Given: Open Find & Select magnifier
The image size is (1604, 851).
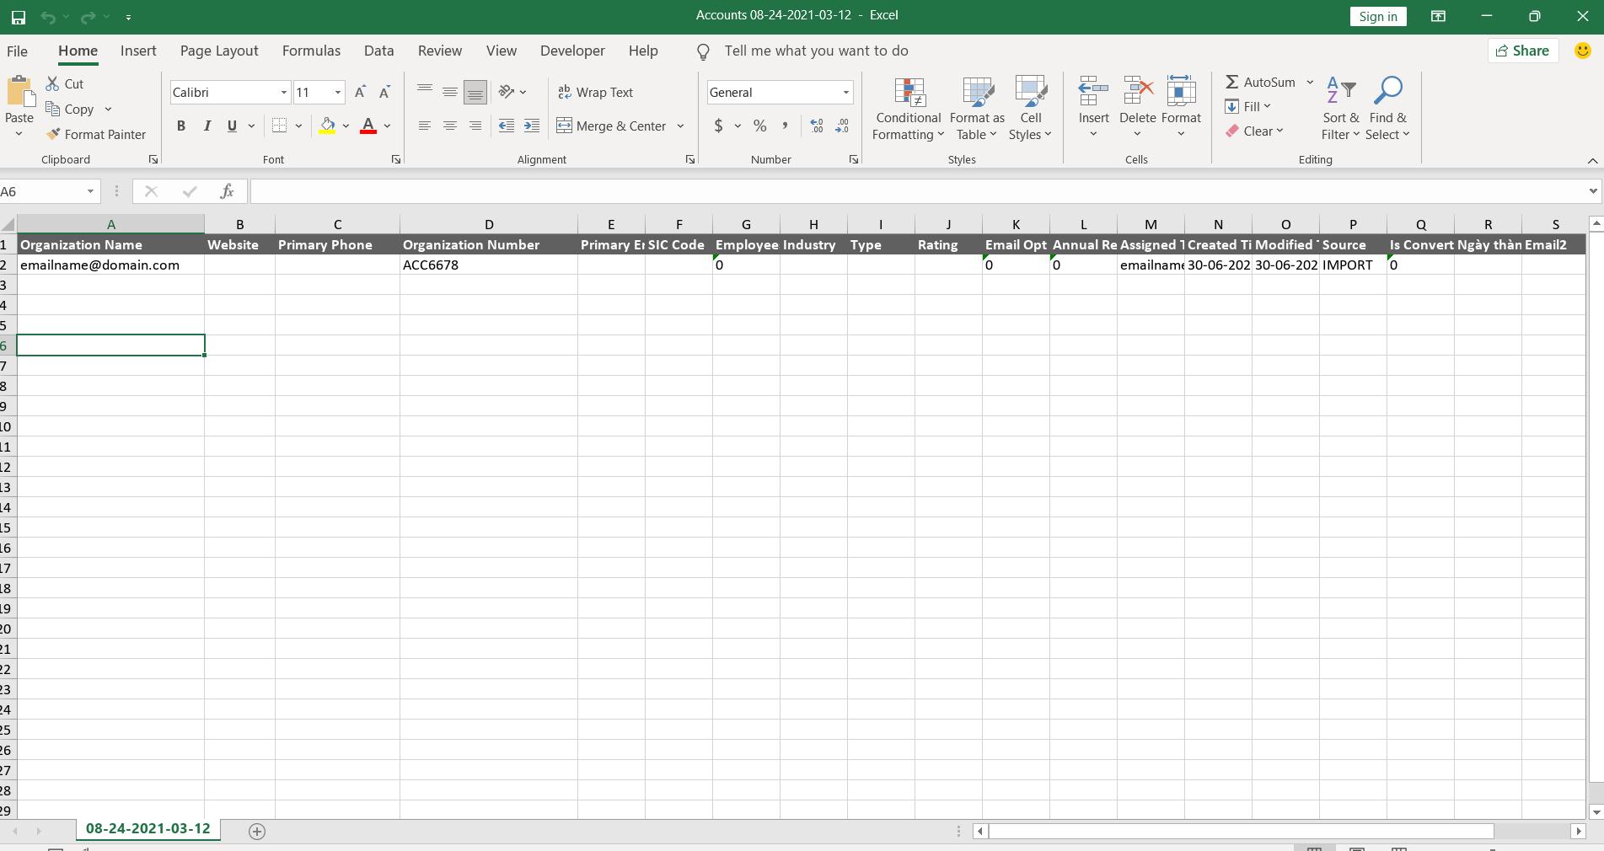Looking at the screenshot, I should click(x=1387, y=91).
